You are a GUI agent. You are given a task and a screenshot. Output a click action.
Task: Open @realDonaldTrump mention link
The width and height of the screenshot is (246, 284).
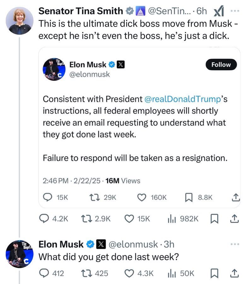182,99
